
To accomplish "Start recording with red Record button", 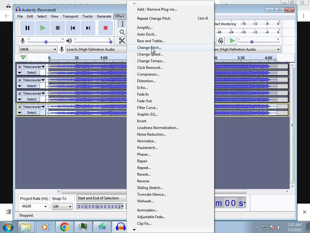I will pos(106,28).
